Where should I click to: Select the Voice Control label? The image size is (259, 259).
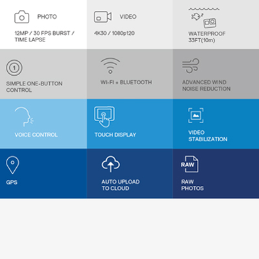36,135
